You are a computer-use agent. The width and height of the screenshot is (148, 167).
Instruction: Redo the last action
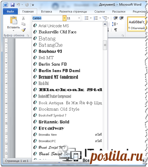click(27, 5)
